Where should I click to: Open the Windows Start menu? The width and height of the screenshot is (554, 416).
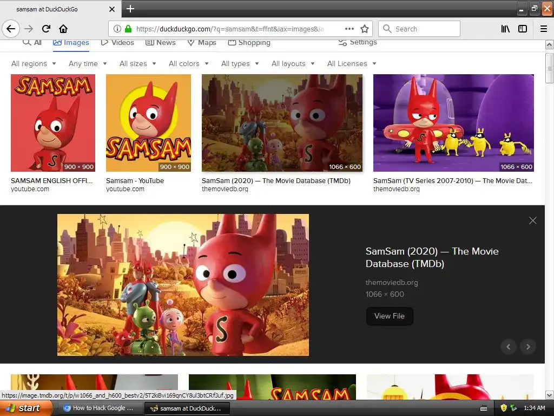point(26,408)
